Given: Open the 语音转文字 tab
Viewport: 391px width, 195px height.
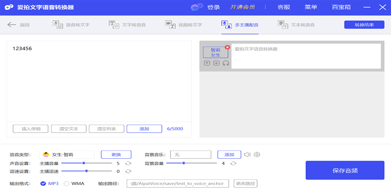Looking at the screenshot, I should (71, 25).
